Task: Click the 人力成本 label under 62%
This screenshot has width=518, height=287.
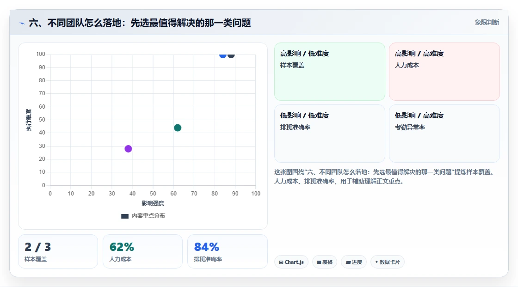Action: click(x=120, y=259)
